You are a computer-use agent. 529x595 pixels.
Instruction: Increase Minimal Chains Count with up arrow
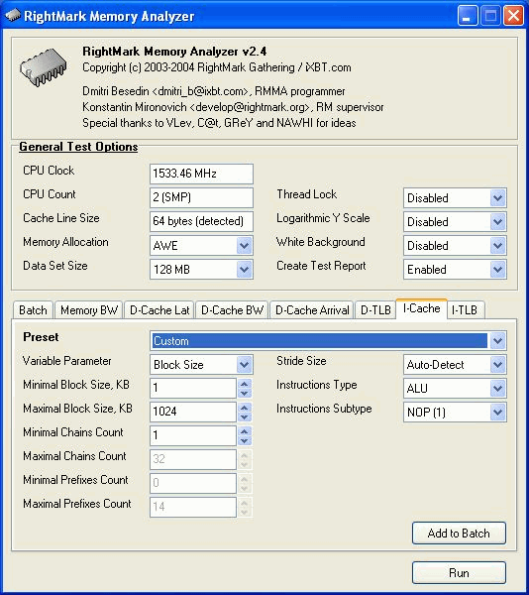[x=245, y=431]
